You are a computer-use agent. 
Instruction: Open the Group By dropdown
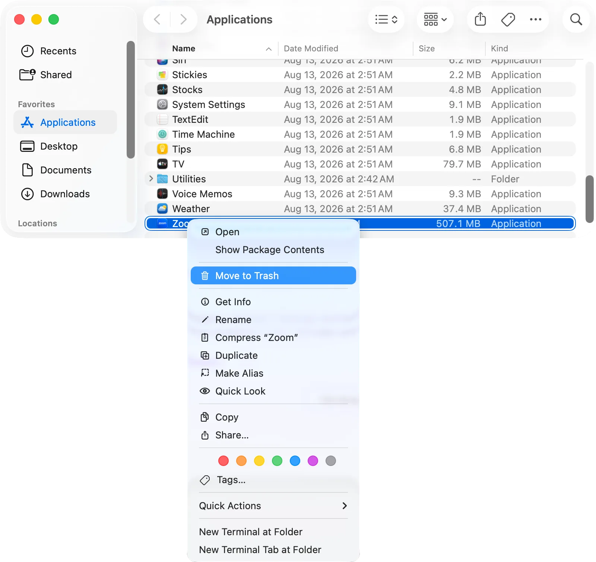tap(435, 19)
